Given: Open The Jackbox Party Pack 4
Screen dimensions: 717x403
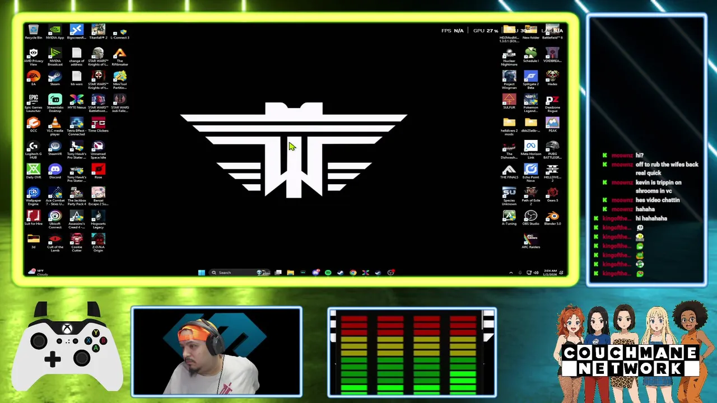Looking at the screenshot, I should 77,196.
